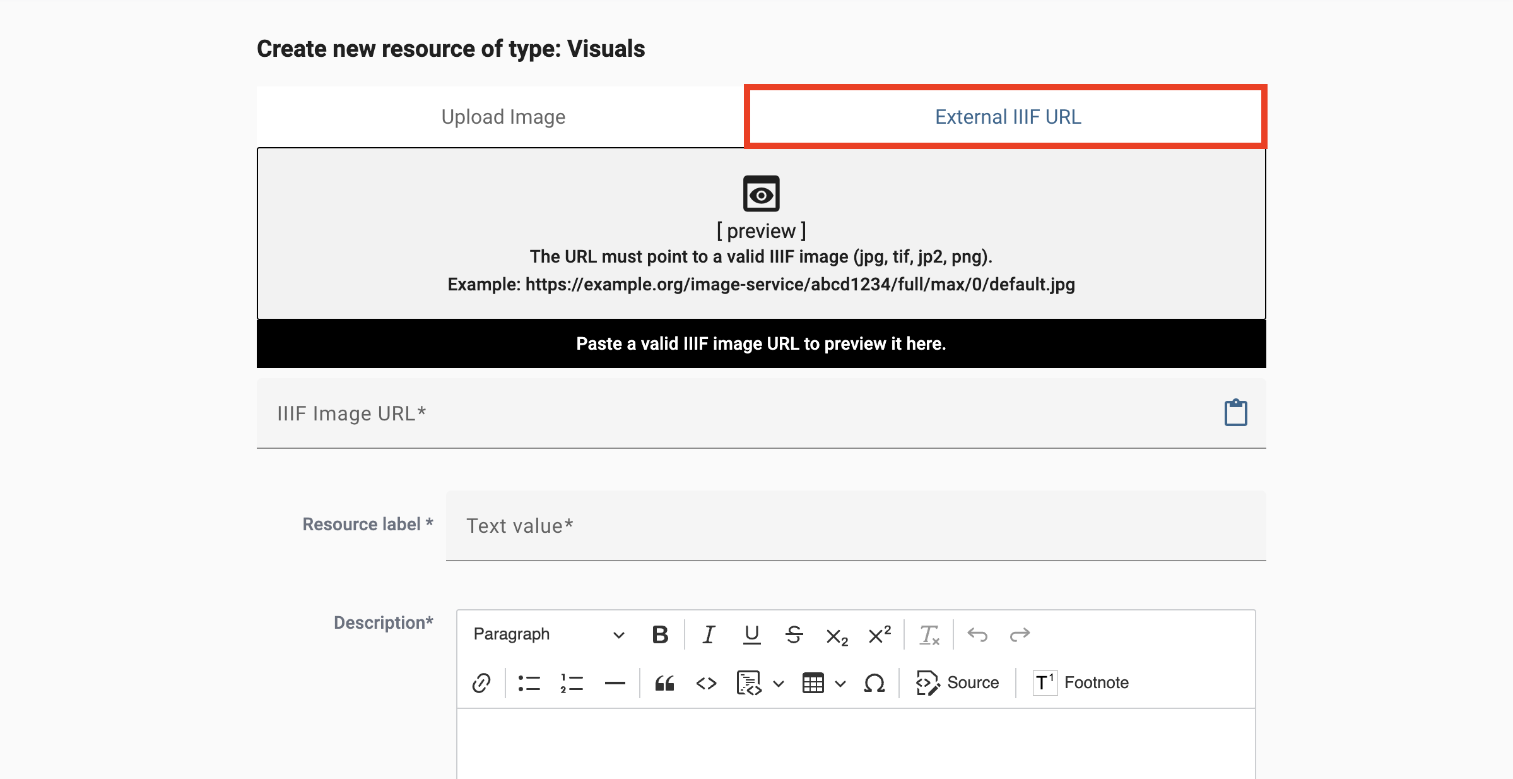This screenshot has height=779, width=1513.
Task: Switch to the Upload Image tab
Action: point(503,116)
